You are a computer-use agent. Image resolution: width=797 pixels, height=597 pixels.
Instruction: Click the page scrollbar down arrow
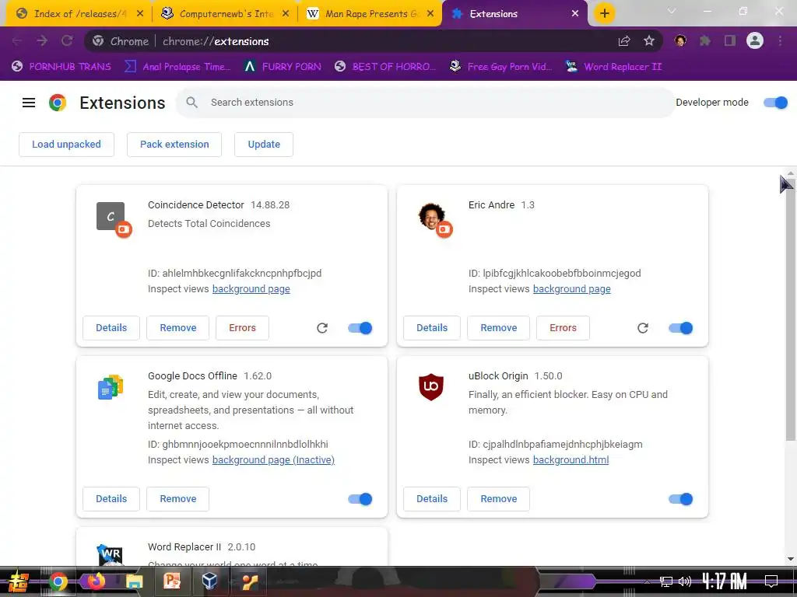coord(791,559)
